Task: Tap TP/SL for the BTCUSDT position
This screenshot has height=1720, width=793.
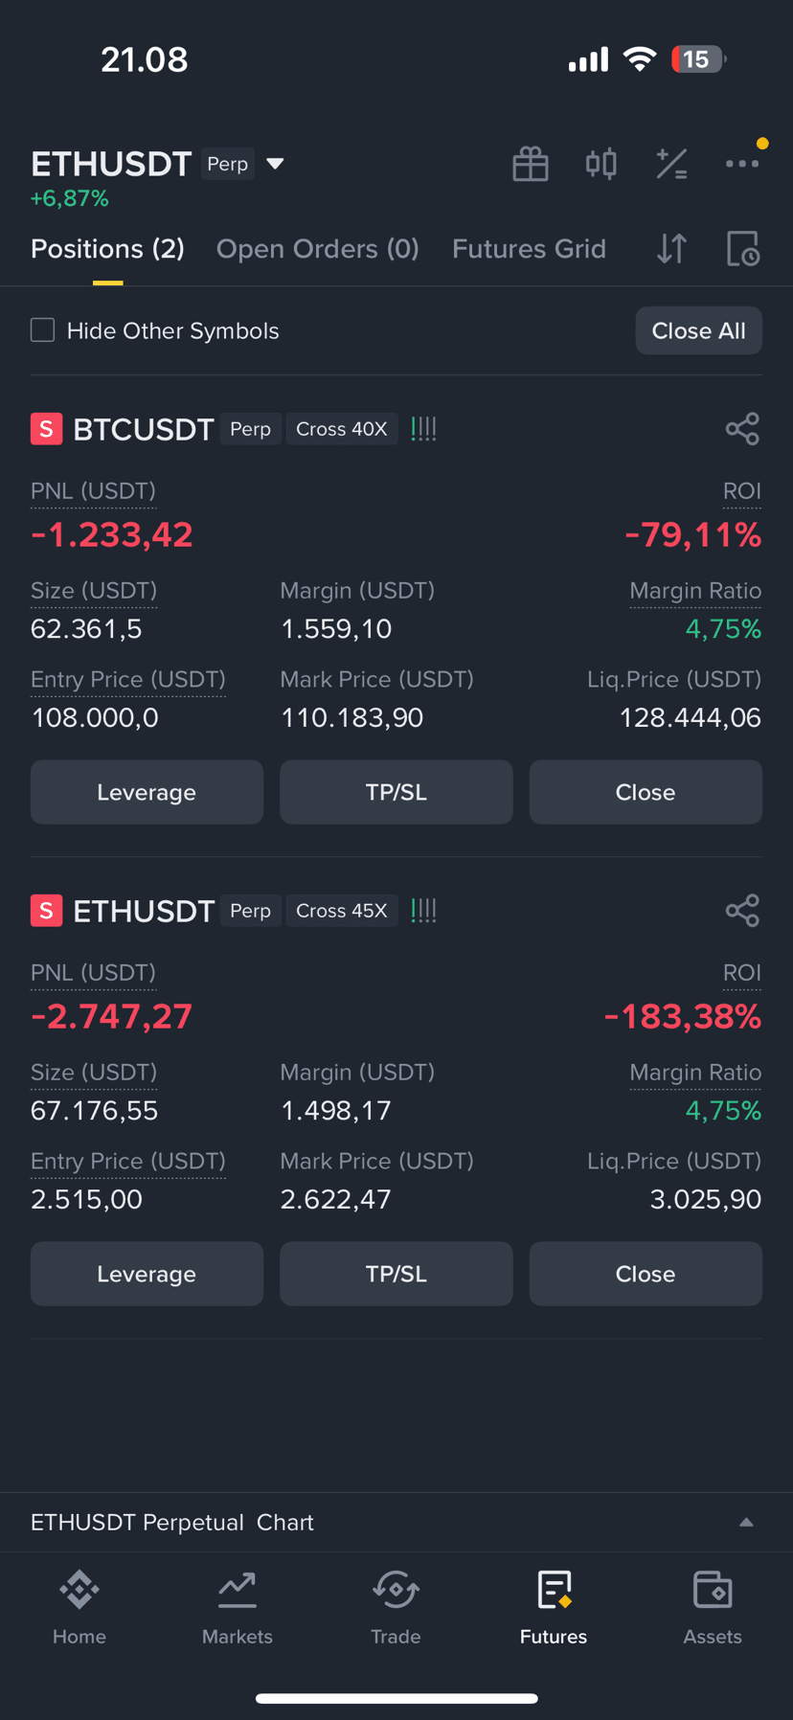Action: tap(396, 792)
